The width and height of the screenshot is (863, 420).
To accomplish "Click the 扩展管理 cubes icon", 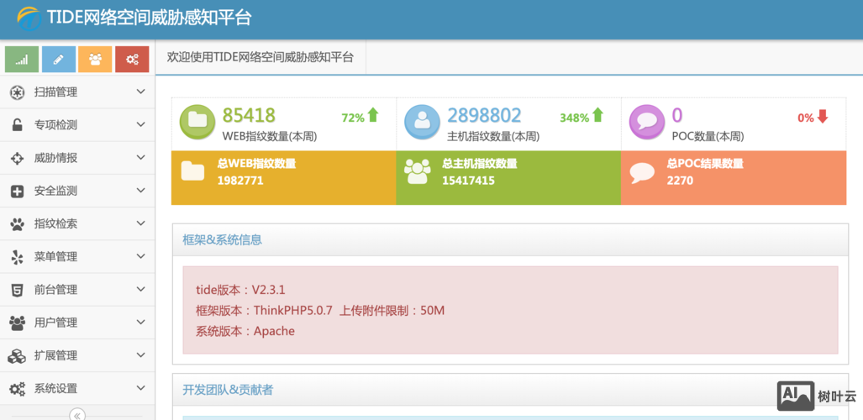I will 17,355.
